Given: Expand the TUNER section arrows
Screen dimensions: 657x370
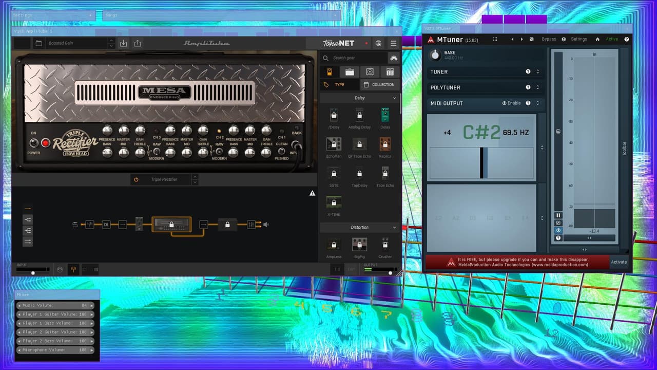Looking at the screenshot, I should click(538, 72).
